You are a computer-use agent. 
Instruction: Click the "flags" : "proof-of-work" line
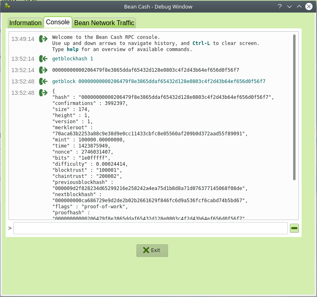pos(90,206)
